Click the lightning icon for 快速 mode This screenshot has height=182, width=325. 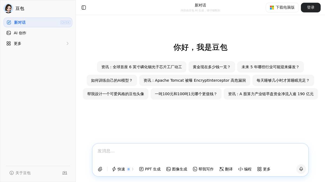pos(114,169)
